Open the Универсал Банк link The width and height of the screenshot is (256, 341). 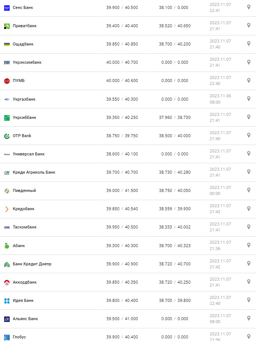click(28, 154)
